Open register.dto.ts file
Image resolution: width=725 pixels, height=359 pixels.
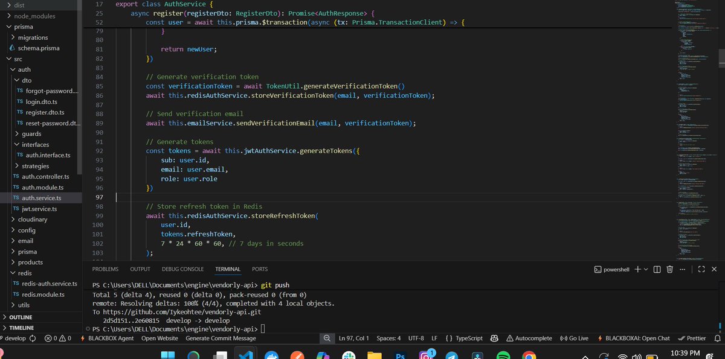click(x=41, y=112)
